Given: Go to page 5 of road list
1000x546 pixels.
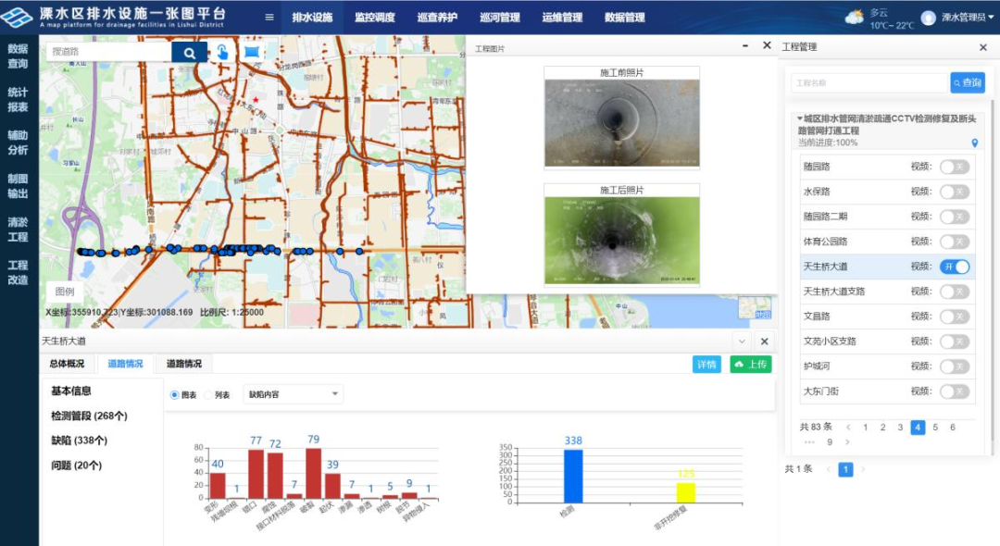Looking at the screenshot, I should (935, 428).
